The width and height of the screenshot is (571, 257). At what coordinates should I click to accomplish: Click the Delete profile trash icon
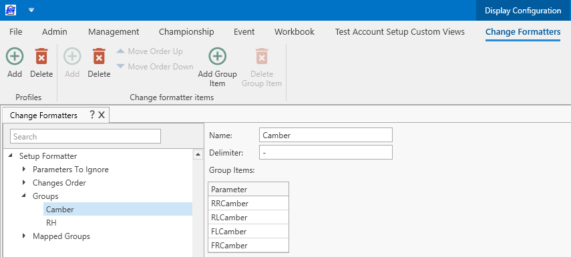point(41,57)
